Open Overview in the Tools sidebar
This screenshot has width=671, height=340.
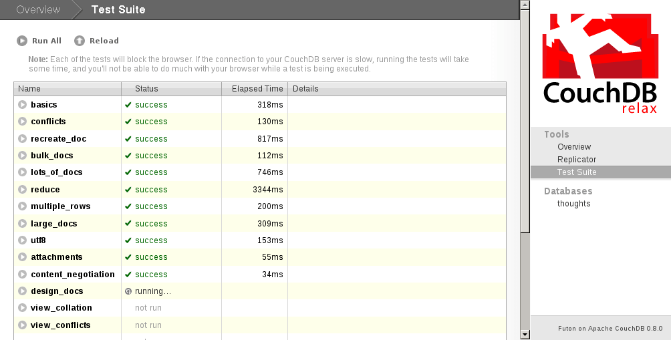[574, 147]
